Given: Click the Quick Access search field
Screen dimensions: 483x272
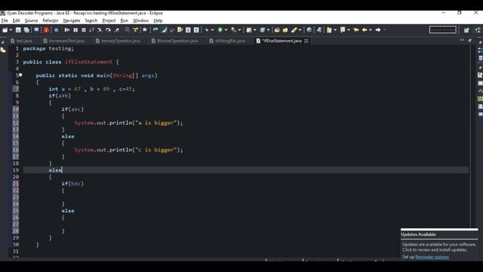Looking at the screenshot, I should pos(443,29).
